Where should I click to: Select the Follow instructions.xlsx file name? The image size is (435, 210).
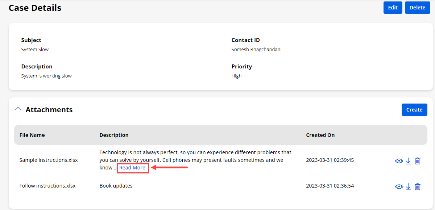click(x=47, y=186)
